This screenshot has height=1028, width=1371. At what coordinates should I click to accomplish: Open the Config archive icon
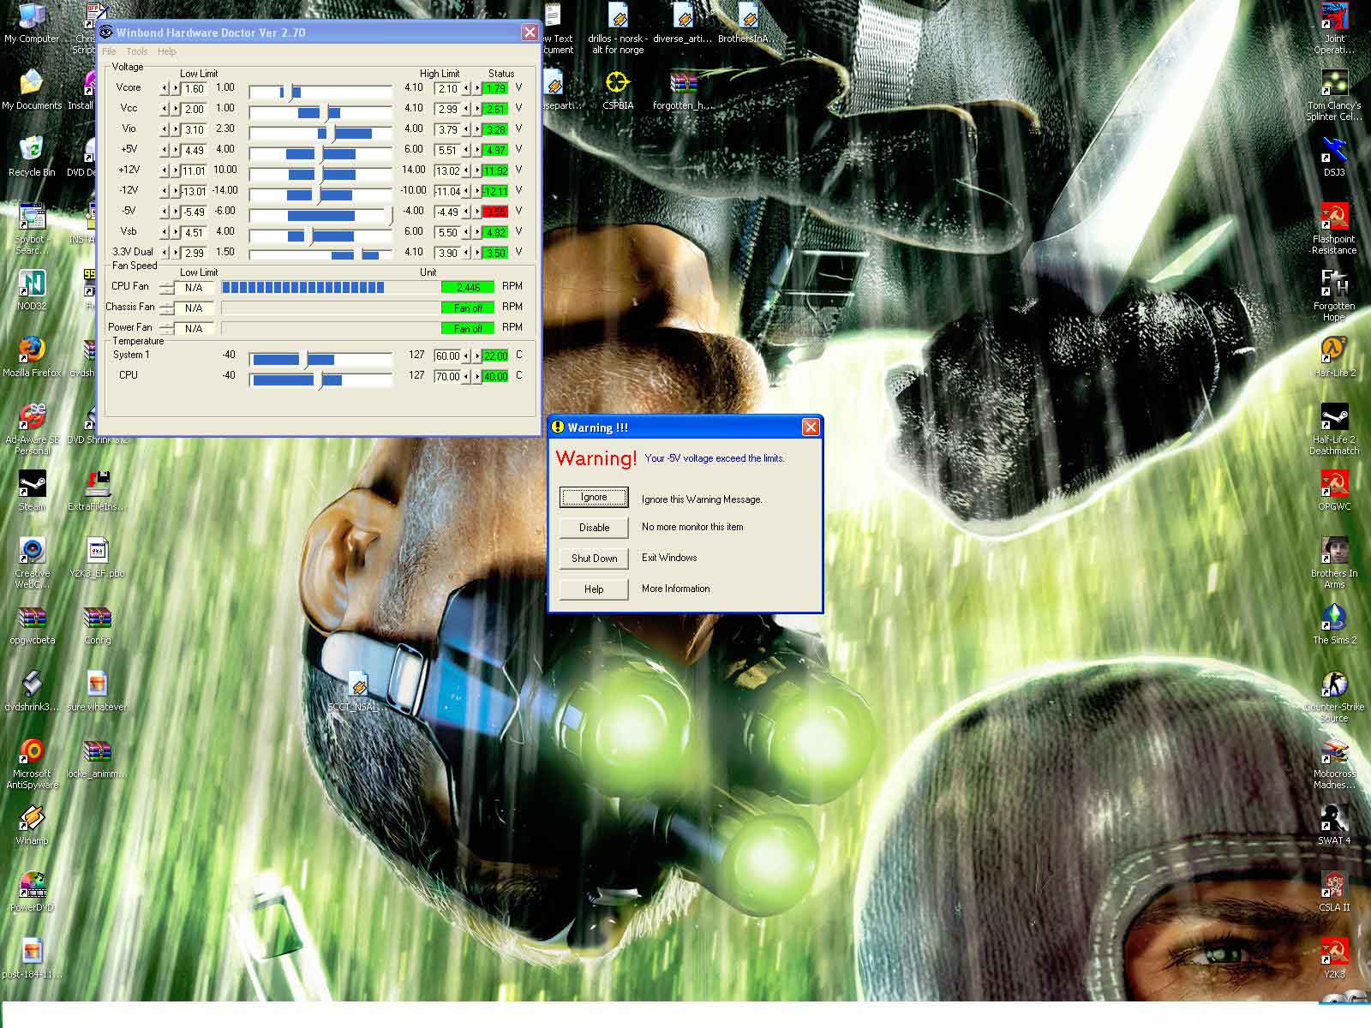(97, 625)
